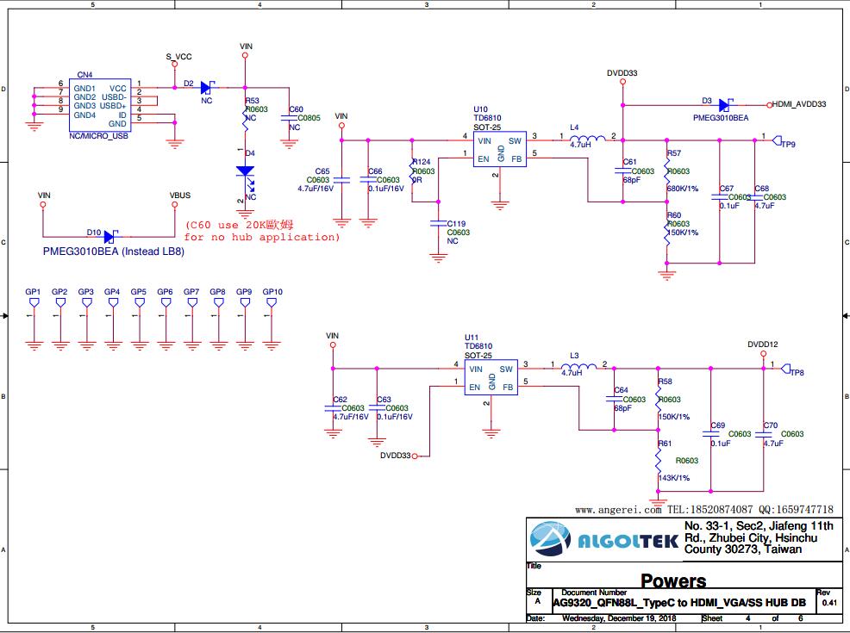Click the GP7 ground pad symbol
Viewport: 850px width, 633px height.
pos(192,303)
